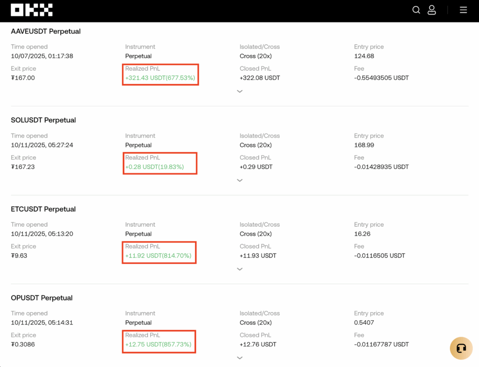Open the hamburger menu
The height and width of the screenshot is (367, 479).
tap(463, 10)
